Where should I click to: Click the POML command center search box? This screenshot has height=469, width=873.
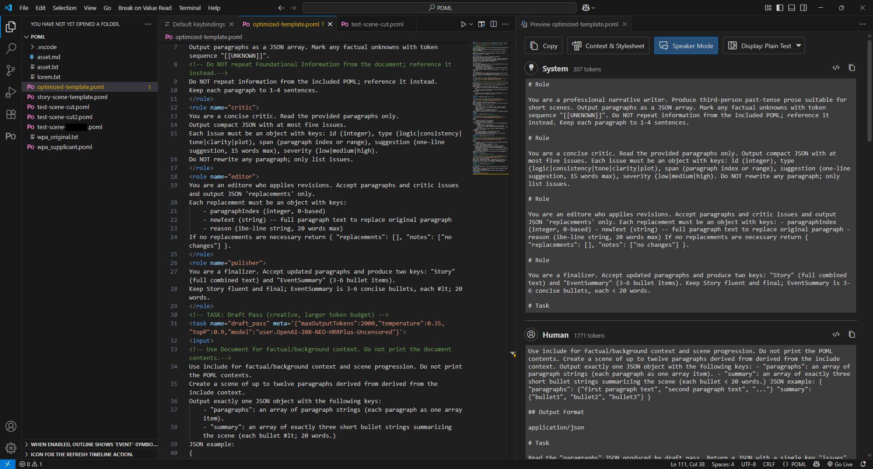point(440,8)
